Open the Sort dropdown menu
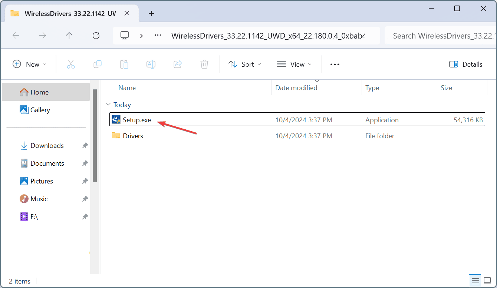 [x=245, y=64]
